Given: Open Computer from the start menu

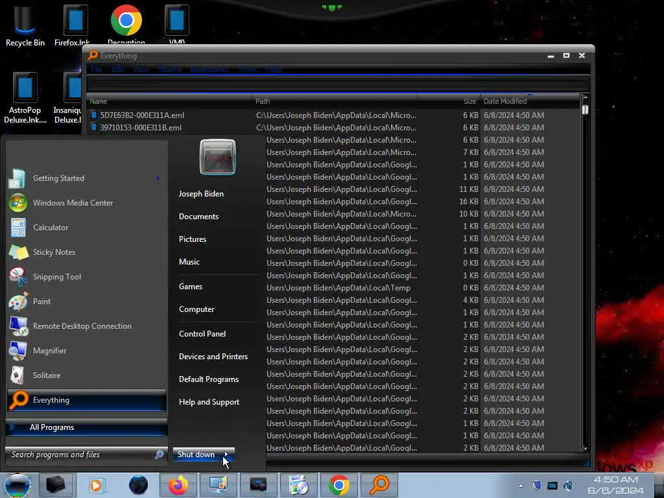Looking at the screenshot, I should [196, 309].
